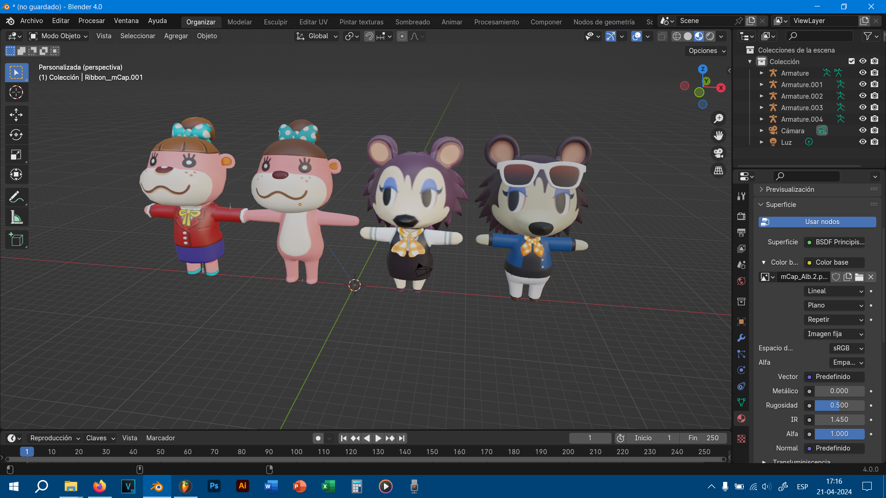The width and height of the screenshot is (886, 498).
Task: Play the timeline animation
Action: click(378, 438)
